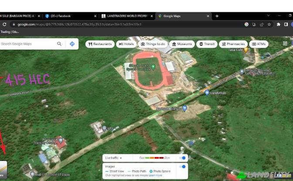293x181 pixels.
Task: Click the Handyman map pin
Action: (207, 92)
